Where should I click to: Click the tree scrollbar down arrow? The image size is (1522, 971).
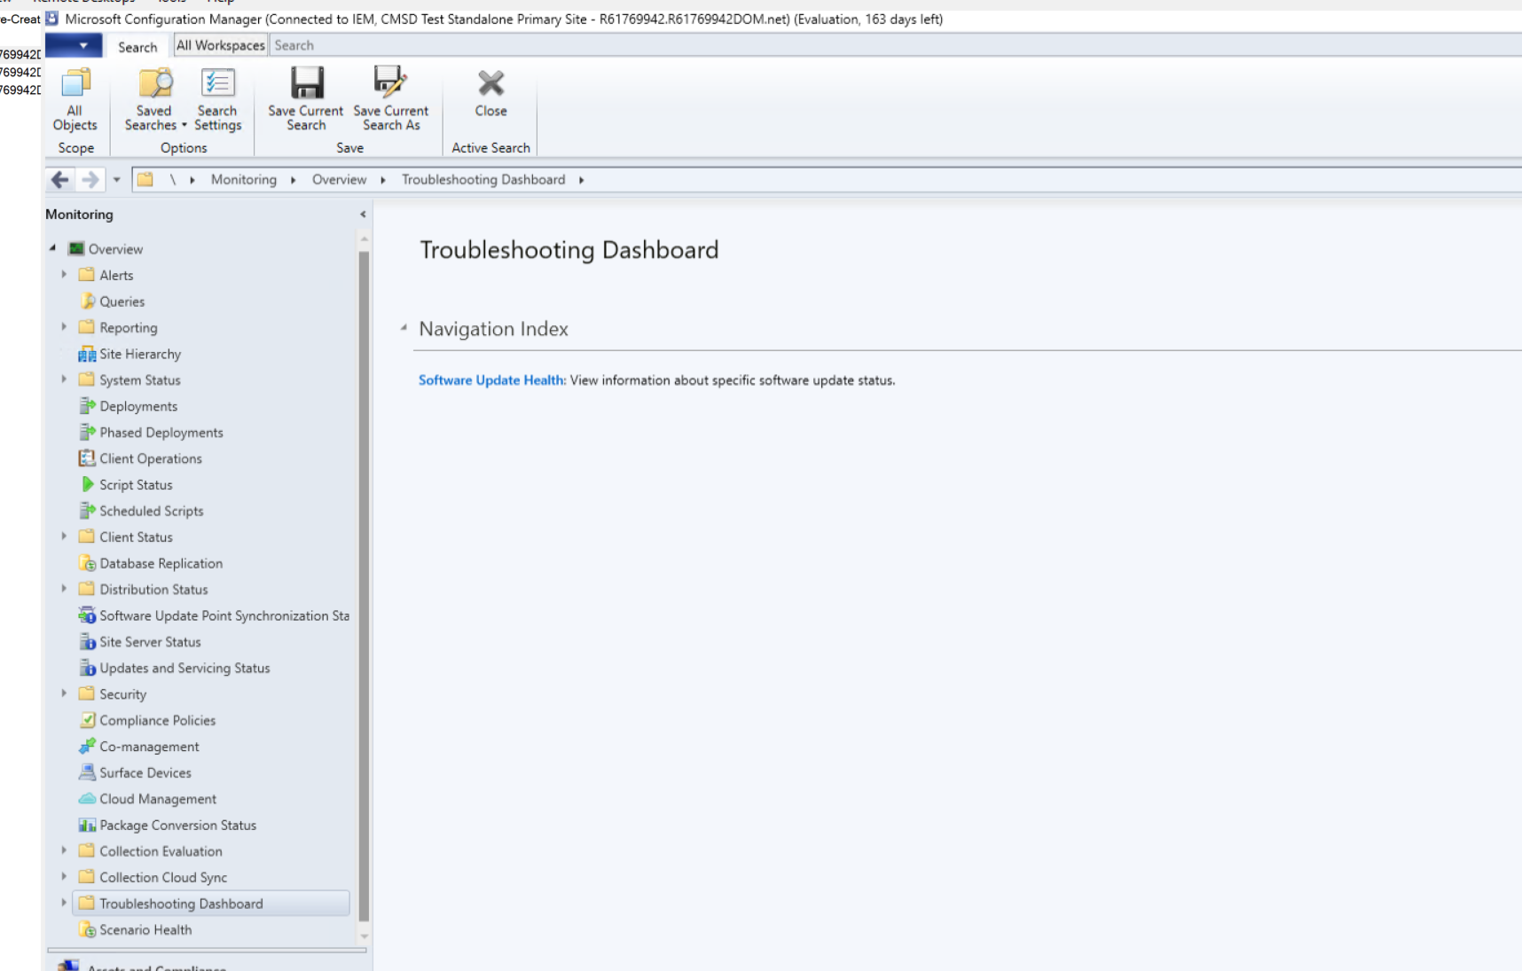tap(364, 936)
